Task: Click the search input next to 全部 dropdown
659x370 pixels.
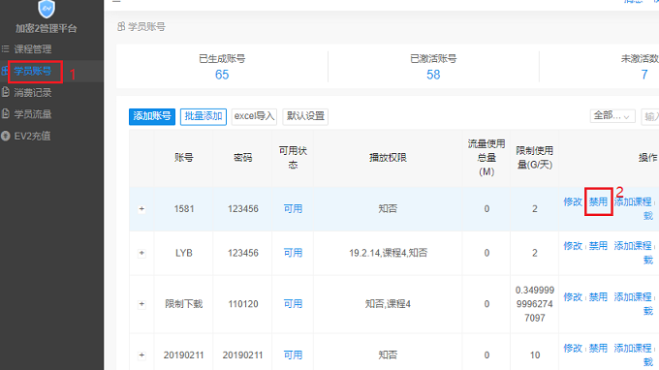Action: 650,116
